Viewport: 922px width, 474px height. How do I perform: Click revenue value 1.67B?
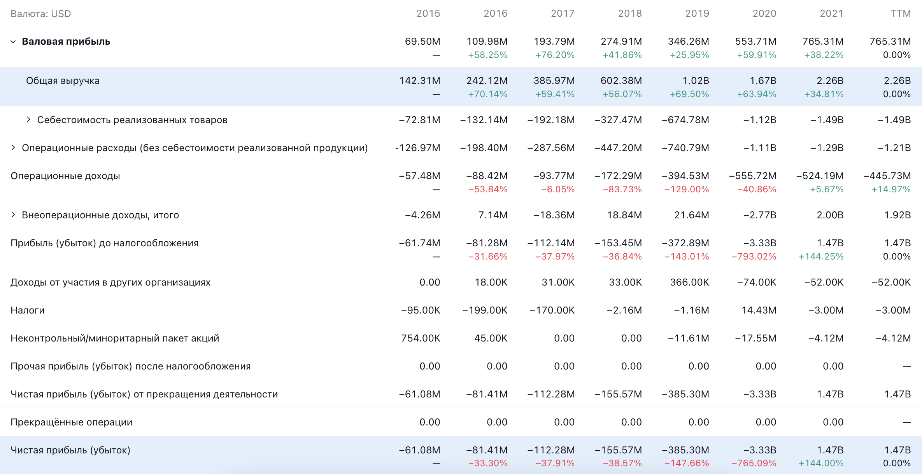[x=763, y=81]
